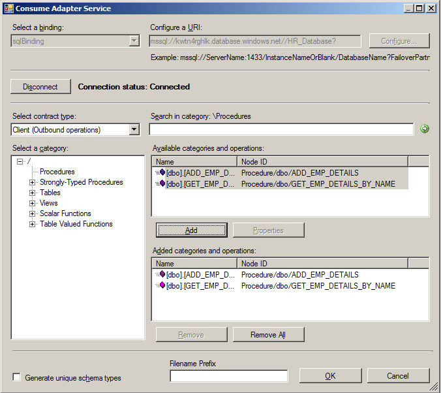Select Procedure/dbo/GET_EMP_DETAILS_BY_NAME in Added operations
The width and height of the screenshot is (441, 393).
click(x=318, y=286)
